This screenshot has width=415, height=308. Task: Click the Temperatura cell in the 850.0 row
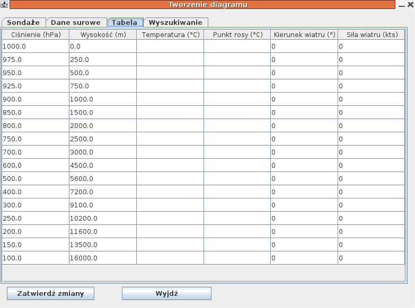(x=170, y=112)
